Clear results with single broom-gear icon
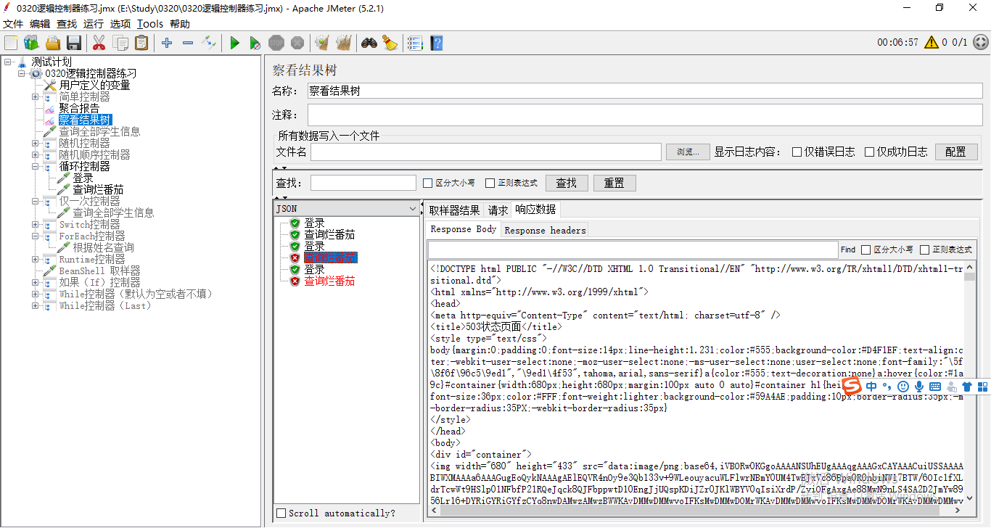The width and height of the screenshot is (991, 528). click(x=322, y=43)
